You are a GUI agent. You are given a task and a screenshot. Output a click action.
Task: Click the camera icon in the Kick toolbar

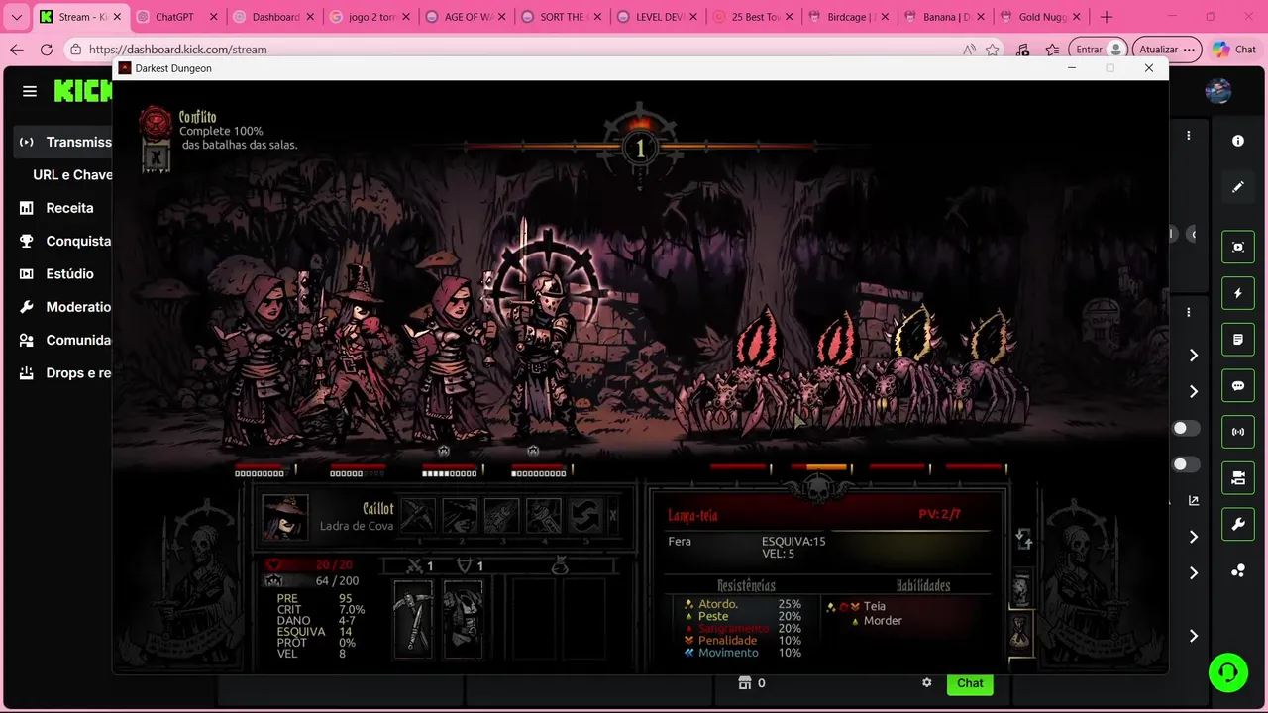(x=1238, y=478)
